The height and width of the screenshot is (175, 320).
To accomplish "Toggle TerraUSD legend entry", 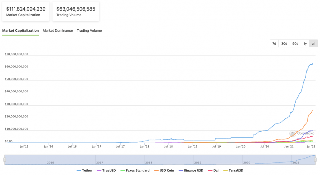I will point(233,170).
